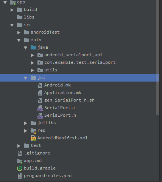The image size is (162, 182).
Task: Collapse the src folder arrow
Action: point(12,25)
